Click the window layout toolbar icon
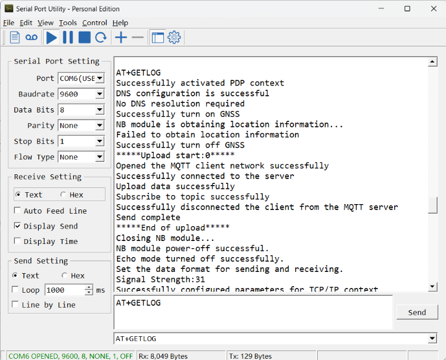This screenshot has width=446, height=360. pos(157,37)
